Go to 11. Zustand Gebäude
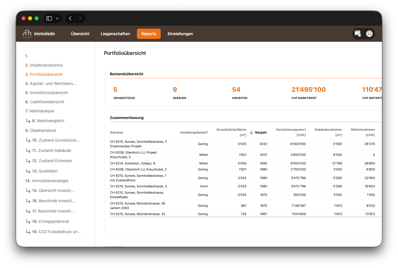 tap(51, 150)
